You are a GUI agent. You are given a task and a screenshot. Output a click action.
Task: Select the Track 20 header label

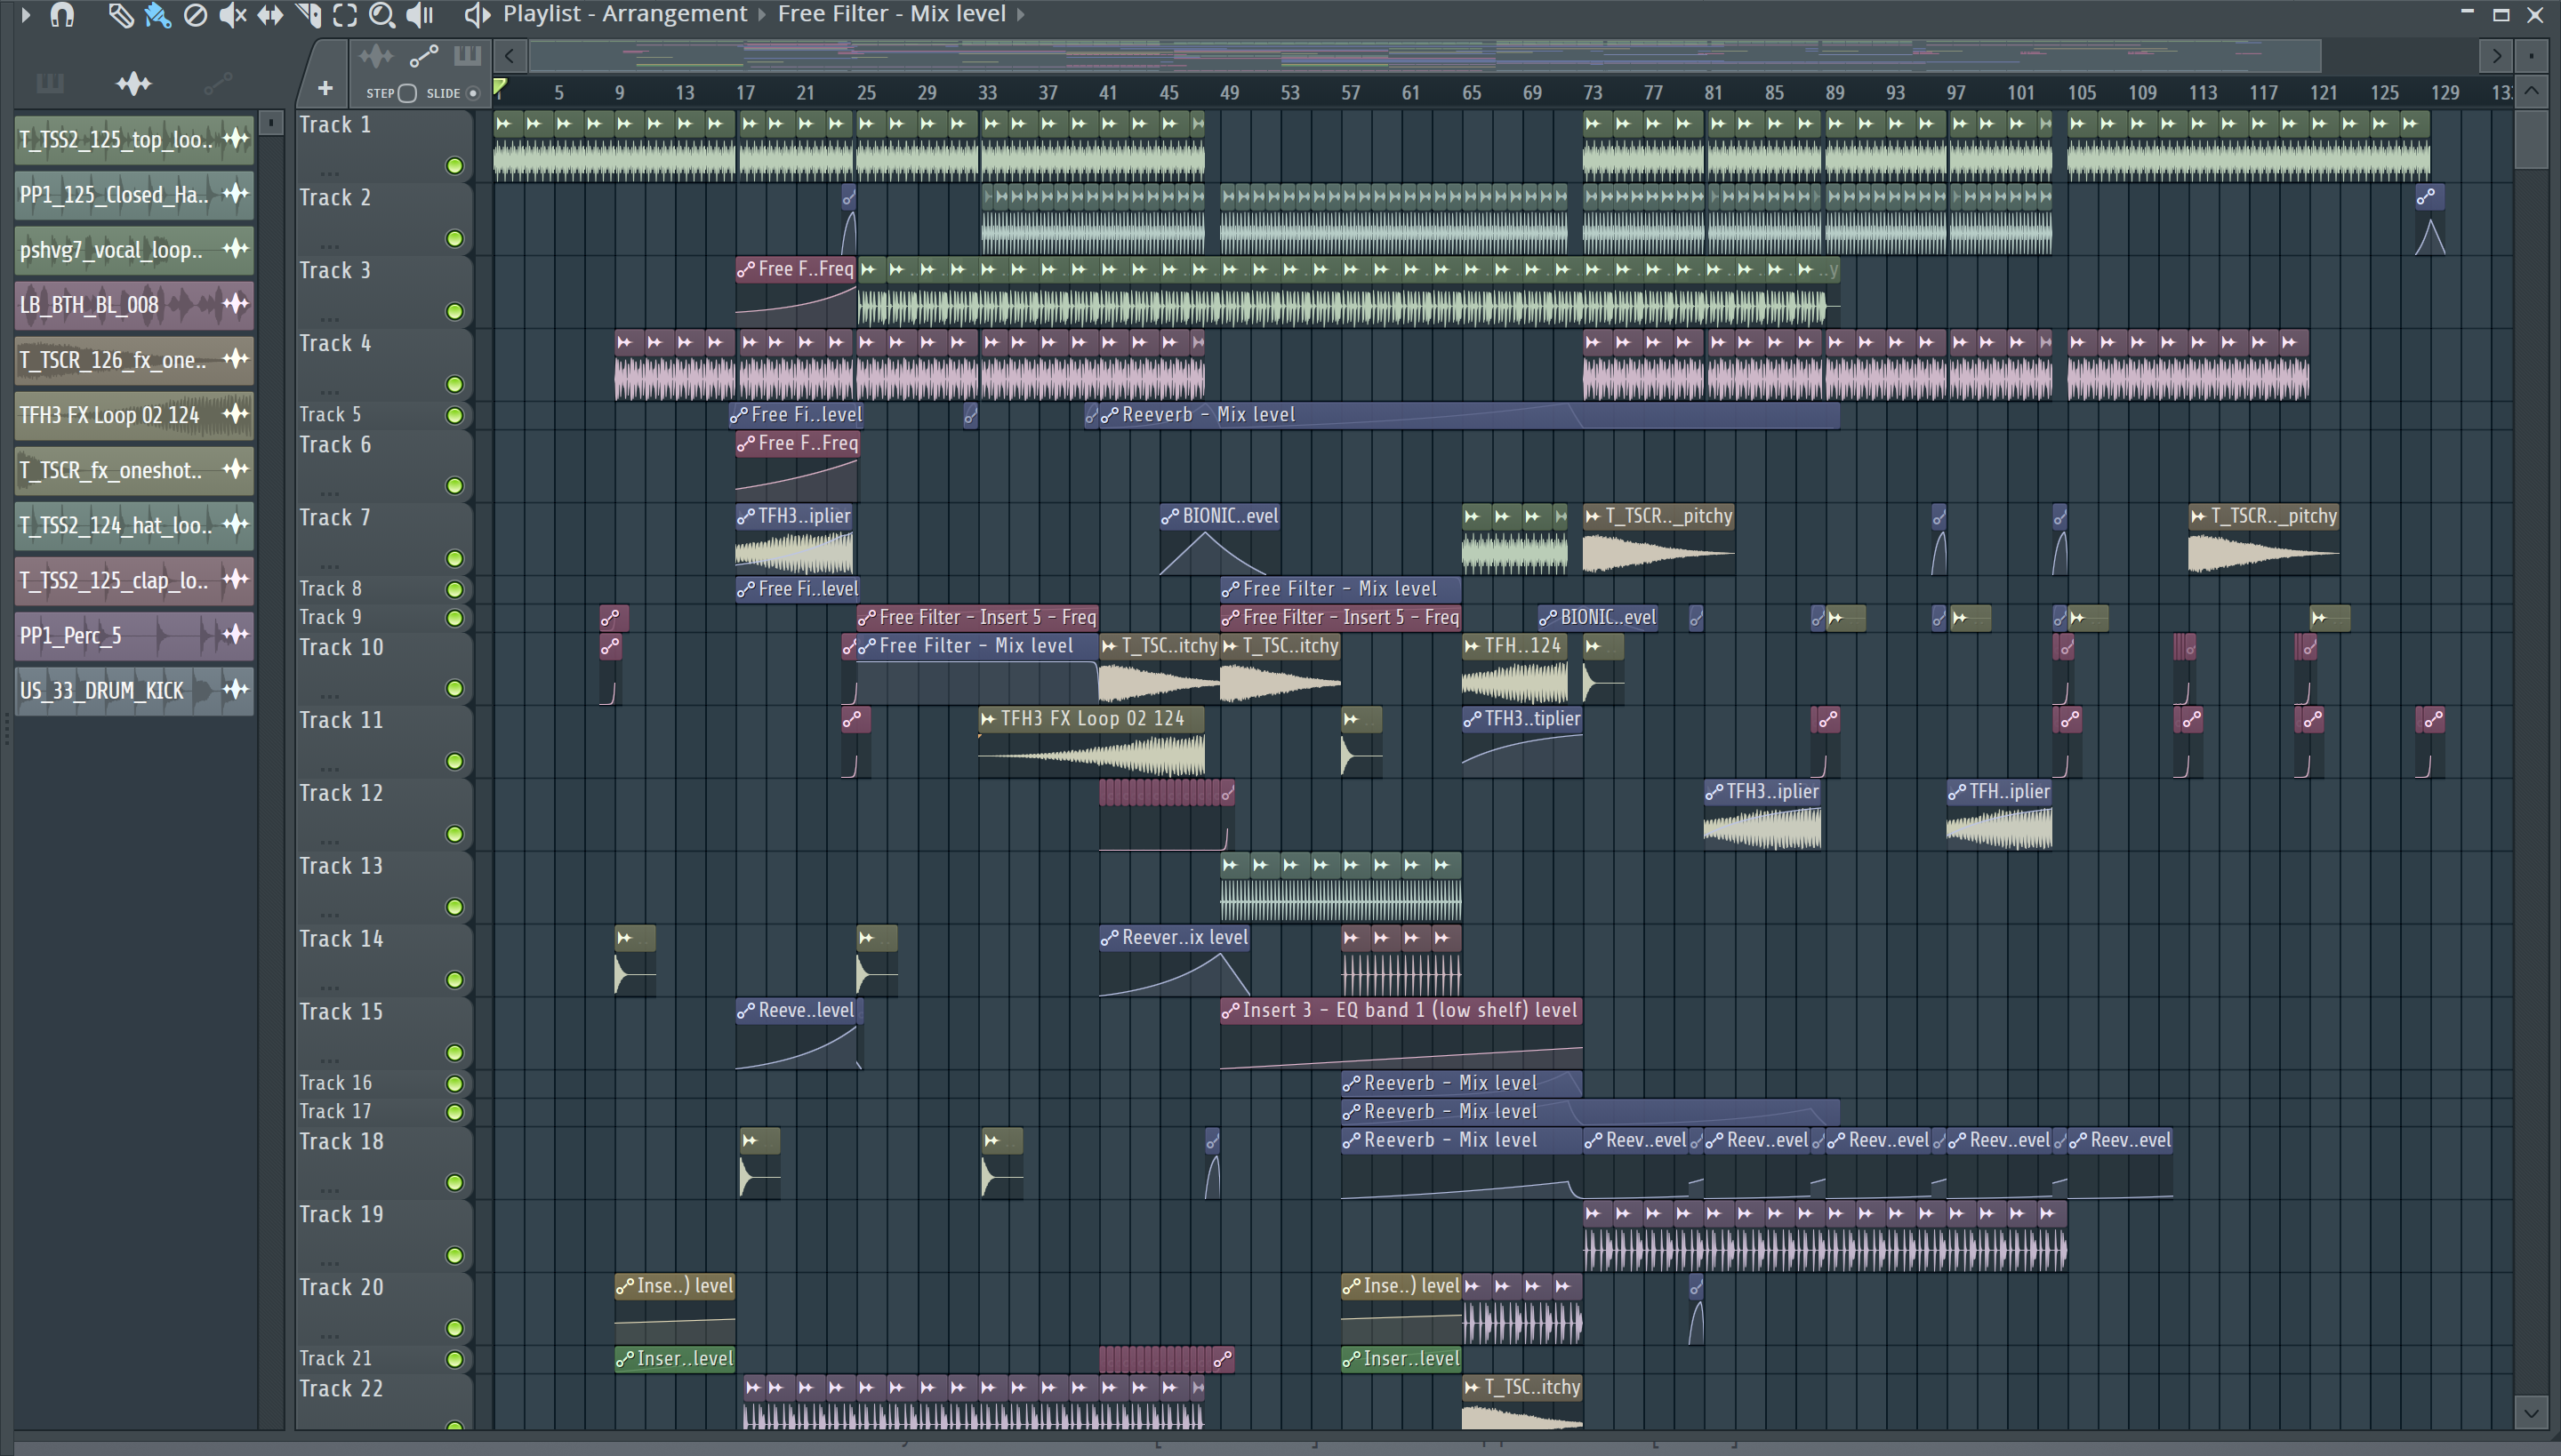tap(341, 1288)
